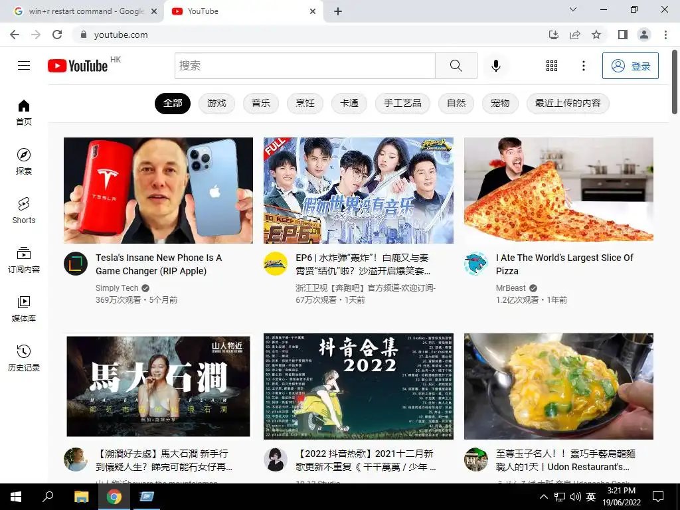Select the 游戏 filter chip
680x510 pixels.
pyautogui.click(x=217, y=103)
